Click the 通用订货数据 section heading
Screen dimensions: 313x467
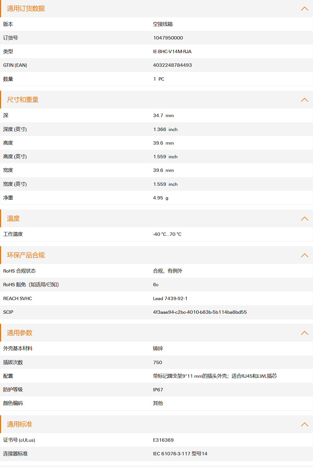(26, 9)
